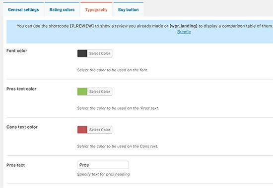The image size is (273, 188).
Task: Click the Font color label
Action: point(17,50)
